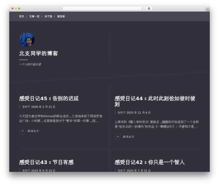Open 关于我 in the navigation menu
Image resolution: width=219 pixels, height=185 pixels.
click(x=48, y=16)
